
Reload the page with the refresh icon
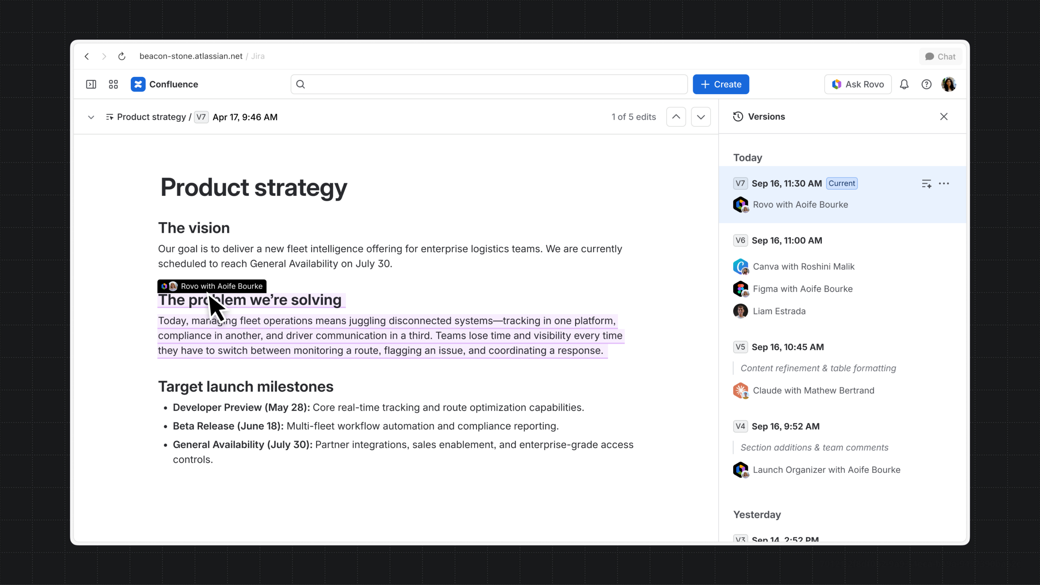pyautogui.click(x=121, y=56)
